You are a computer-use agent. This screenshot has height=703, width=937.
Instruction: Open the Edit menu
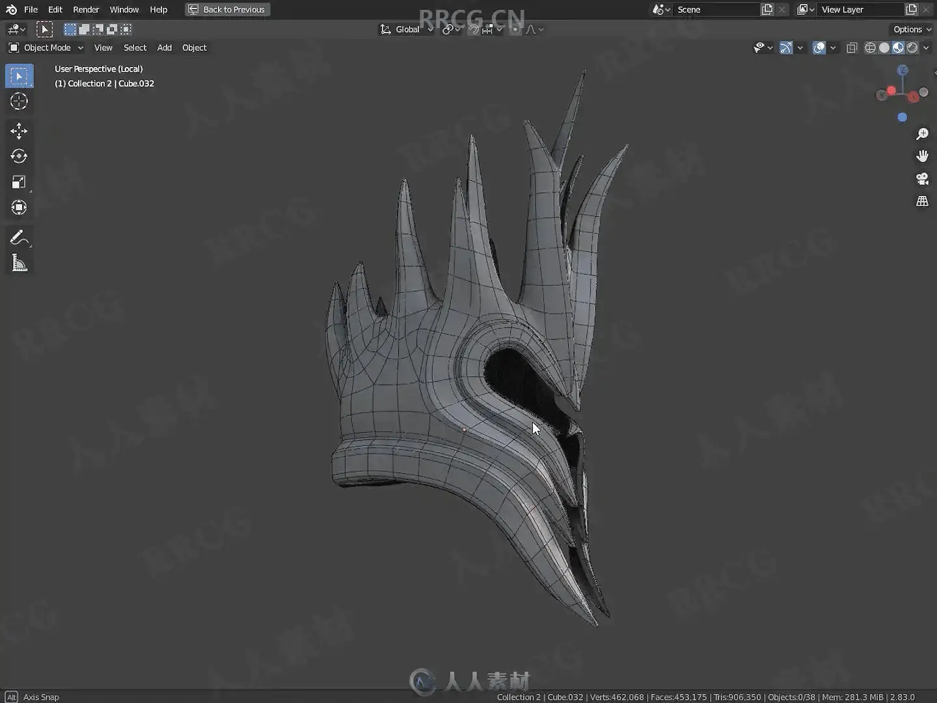click(x=55, y=10)
